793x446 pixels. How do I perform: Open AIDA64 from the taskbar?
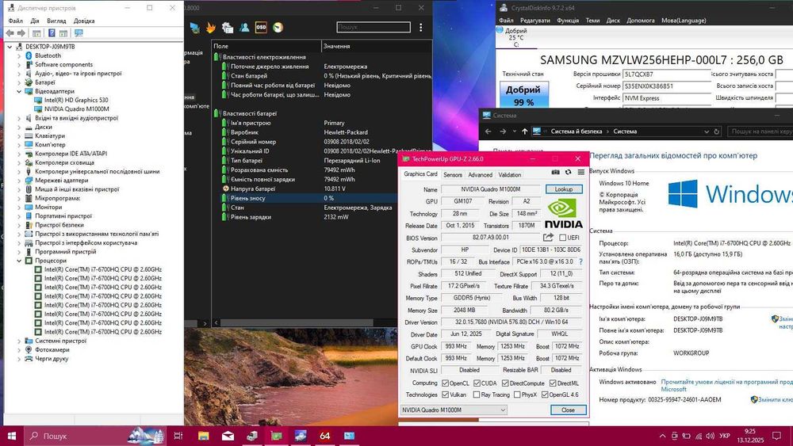tap(324, 436)
